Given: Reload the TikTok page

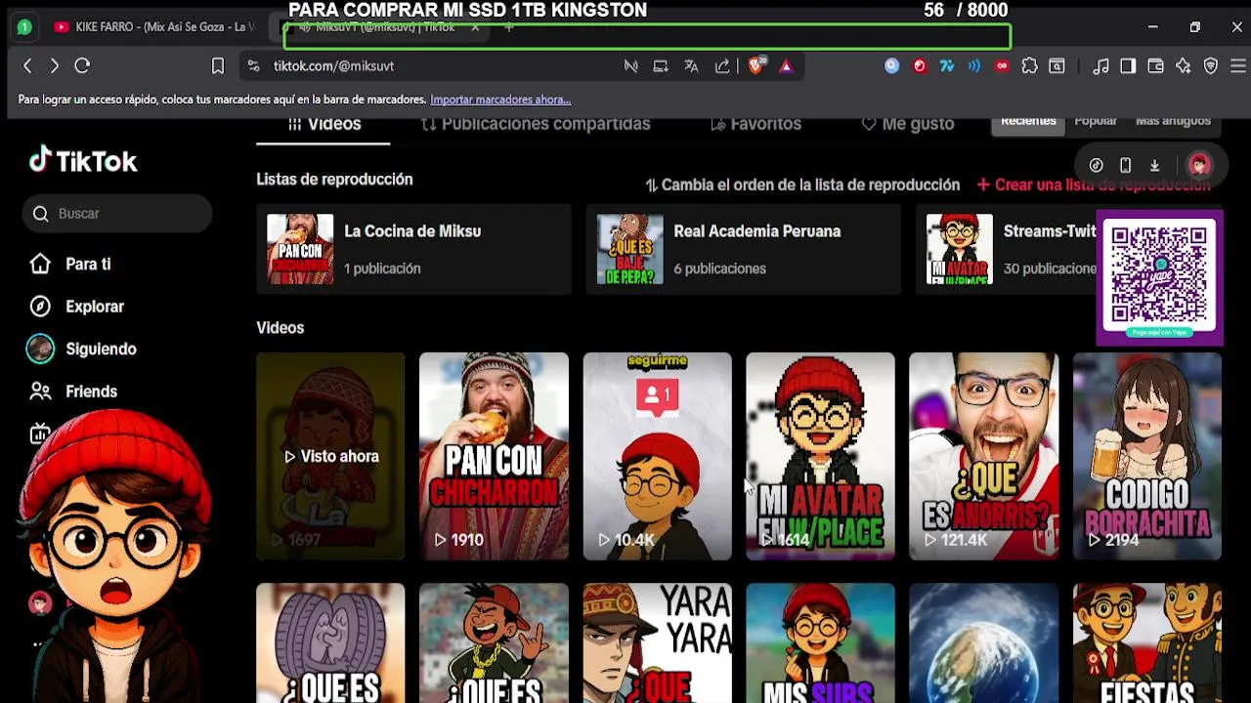Looking at the screenshot, I should click(82, 65).
